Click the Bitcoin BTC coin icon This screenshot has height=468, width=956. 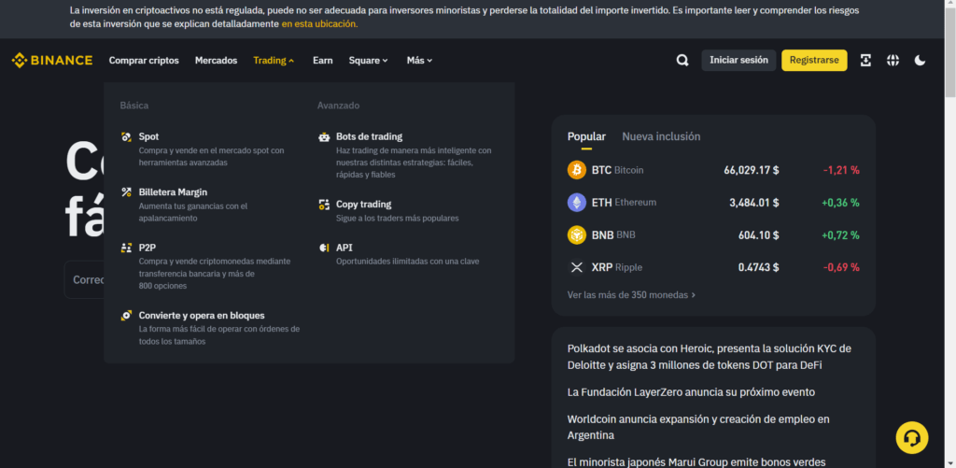coord(577,170)
